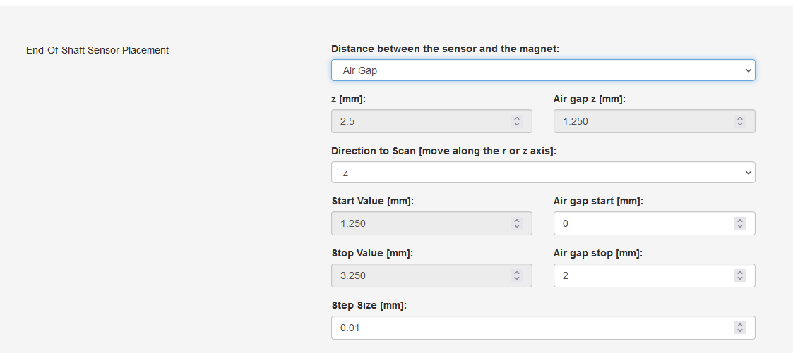Decrement the Step Size value
793x353 pixels.
[x=740, y=331]
